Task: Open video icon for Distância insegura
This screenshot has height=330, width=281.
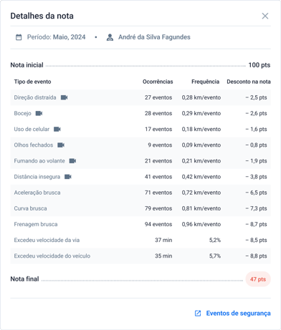Action: [x=68, y=177]
